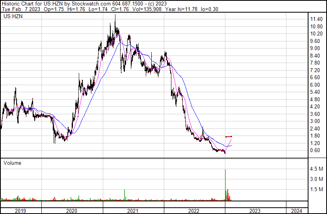Image resolution: width=327 pixels, height=214 pixels.
Task: Click the 3.00 price axis label
Action: click(x=315, y=121)
